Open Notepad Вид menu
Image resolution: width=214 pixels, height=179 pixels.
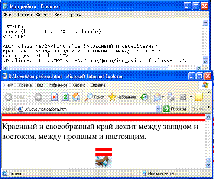tap(58, 15)
